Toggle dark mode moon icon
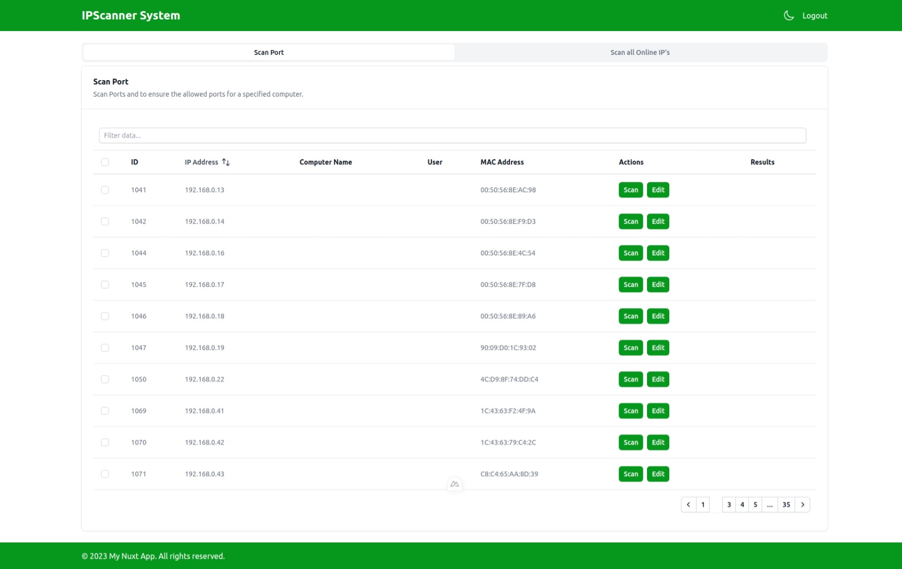The image size is (902, 569). coord(788,16)
